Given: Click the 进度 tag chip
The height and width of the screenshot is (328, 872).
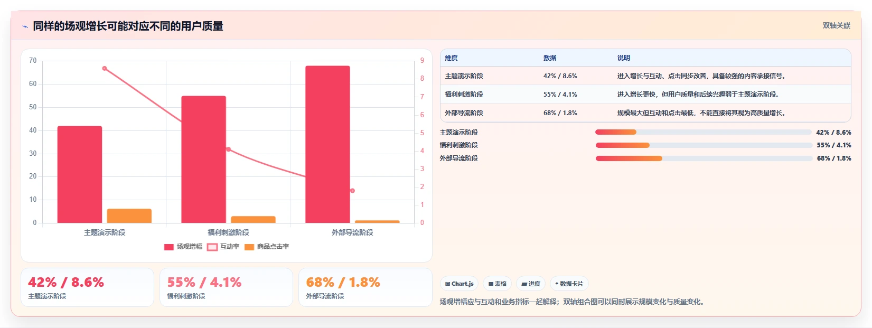Looking at the screenshot, I should pyautogui.click(x=531, y=284).
